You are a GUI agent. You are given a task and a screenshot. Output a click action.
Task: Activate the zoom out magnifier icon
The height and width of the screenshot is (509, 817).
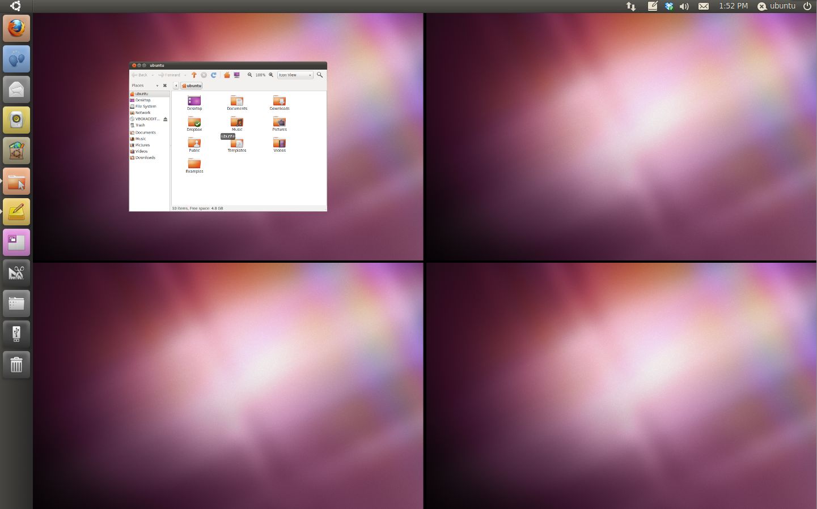tap(249, 75)
